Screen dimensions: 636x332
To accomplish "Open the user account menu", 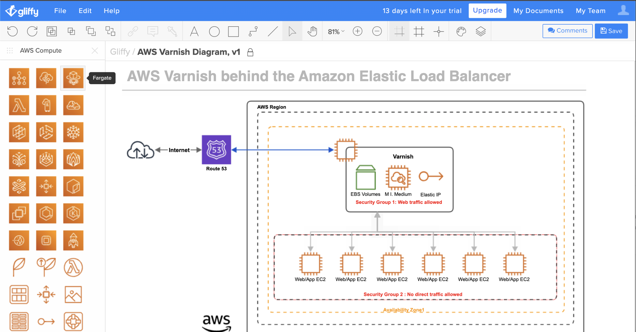I will [623, 10].
